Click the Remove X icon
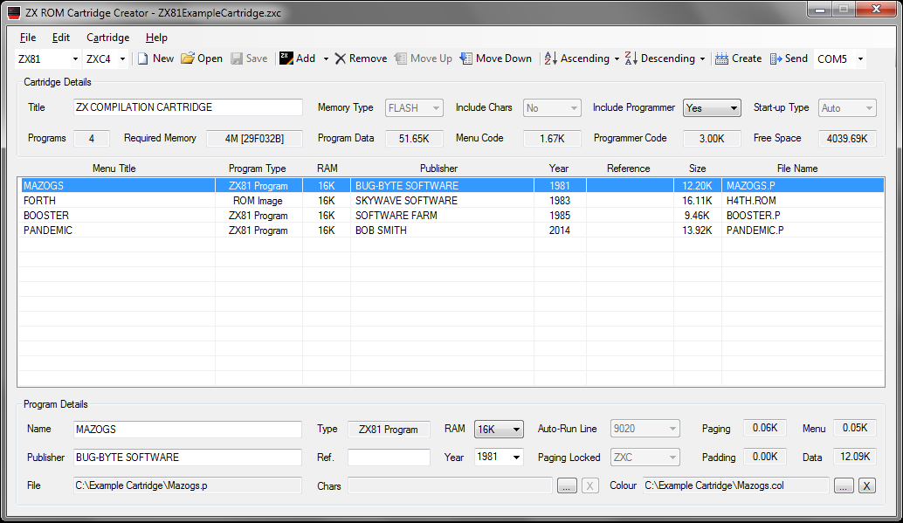 coord(341,58)
